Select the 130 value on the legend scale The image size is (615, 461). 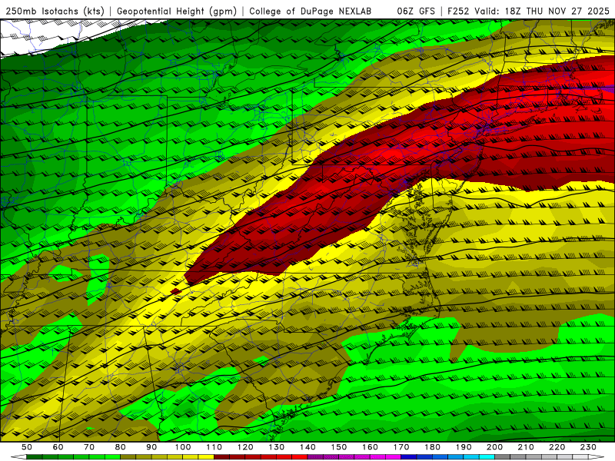pos(276,447)
